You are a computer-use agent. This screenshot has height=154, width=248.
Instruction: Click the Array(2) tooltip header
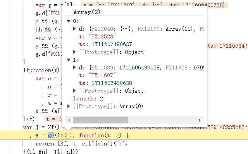click(87, 12)
